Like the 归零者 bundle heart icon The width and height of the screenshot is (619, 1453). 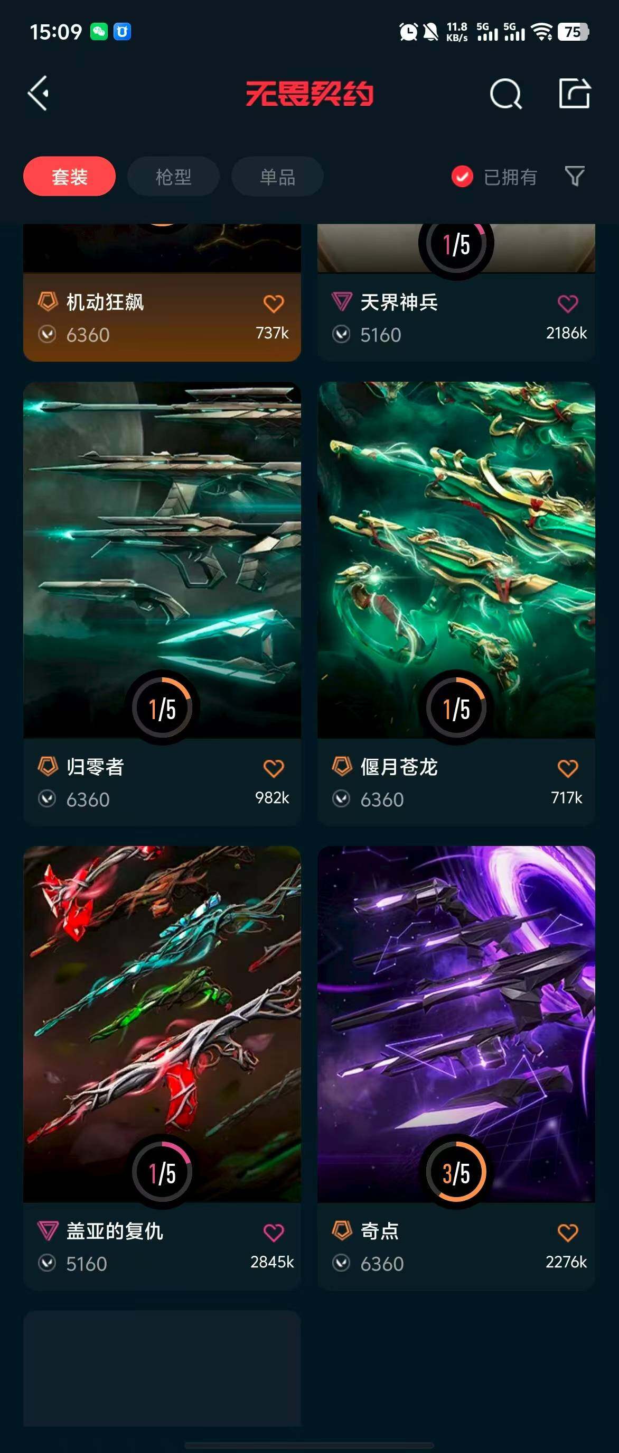[x=273, y=768]
